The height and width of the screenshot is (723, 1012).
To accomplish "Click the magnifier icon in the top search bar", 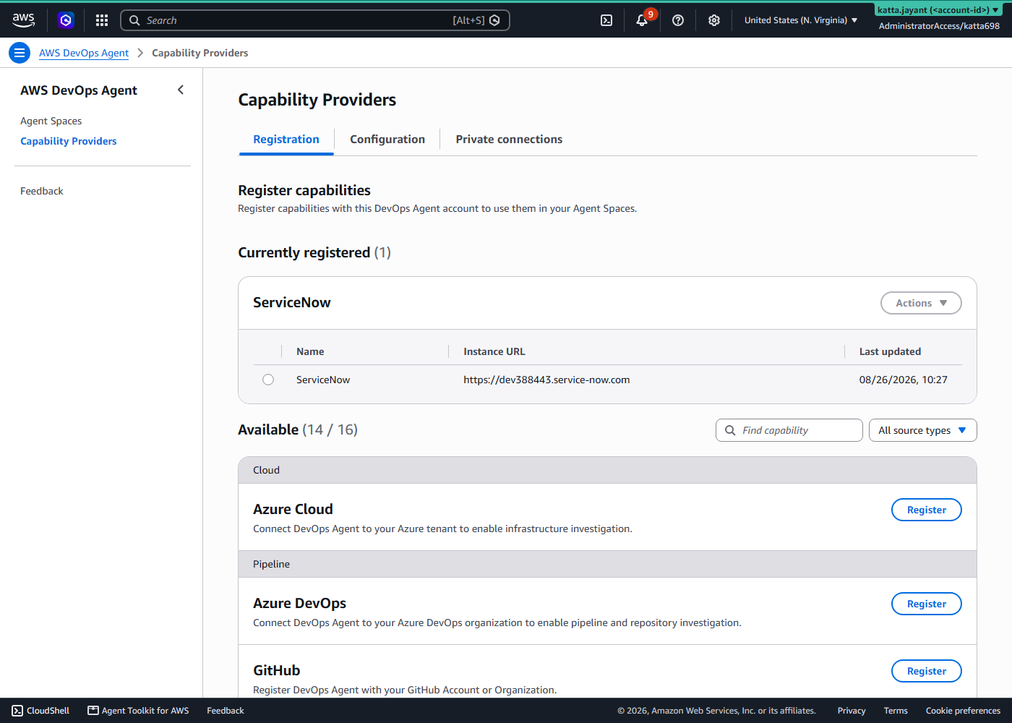I will [134, 20].
